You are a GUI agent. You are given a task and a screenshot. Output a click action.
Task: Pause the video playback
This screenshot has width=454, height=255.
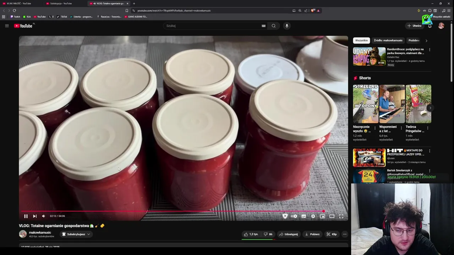pyautogui.click(x=26, y=216)
